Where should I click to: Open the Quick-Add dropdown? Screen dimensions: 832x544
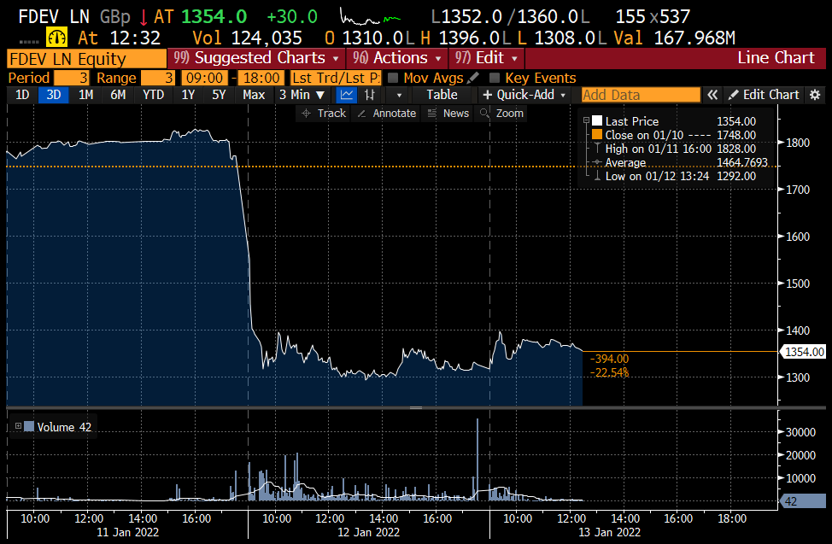524,95
